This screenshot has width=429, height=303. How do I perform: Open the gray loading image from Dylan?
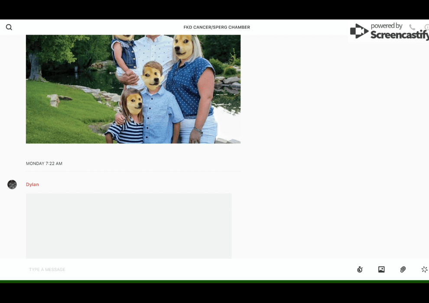tap(129, 226)
